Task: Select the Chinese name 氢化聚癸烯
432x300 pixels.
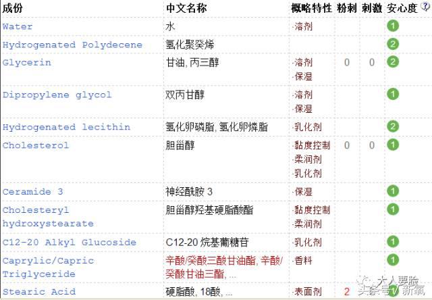Action: (190, 45)
